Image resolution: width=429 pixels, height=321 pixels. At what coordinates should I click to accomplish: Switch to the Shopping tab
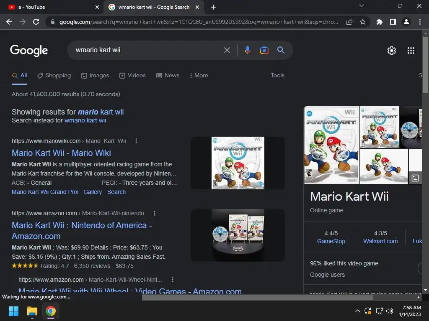pyautogui.click(x=54, y=76)
